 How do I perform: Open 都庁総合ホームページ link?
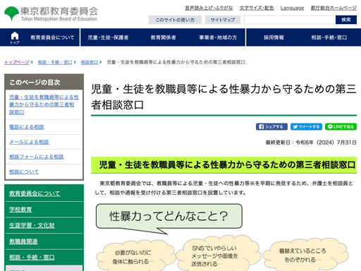[x=334, y=8]
